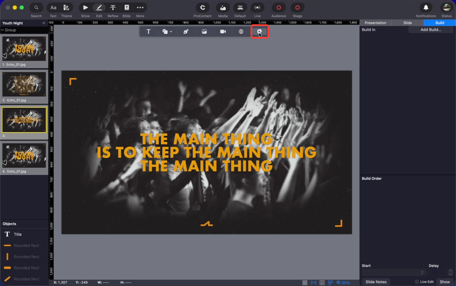Insert an image object

(205, 31)
